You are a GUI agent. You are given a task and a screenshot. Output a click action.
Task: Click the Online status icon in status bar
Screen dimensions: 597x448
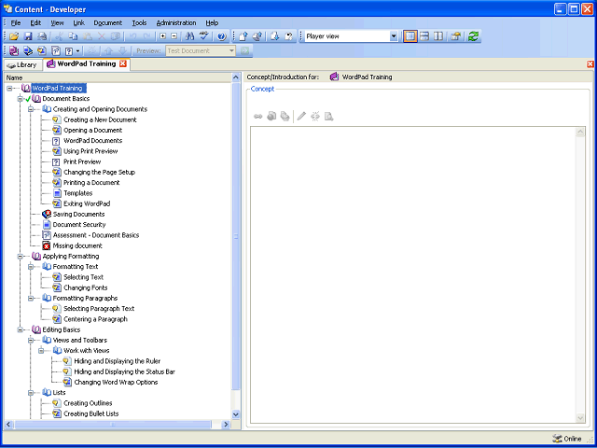[557, 439]
